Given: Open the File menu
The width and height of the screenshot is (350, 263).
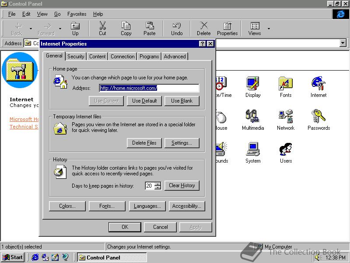Looking at the screenshot, I should click(12, 14).
